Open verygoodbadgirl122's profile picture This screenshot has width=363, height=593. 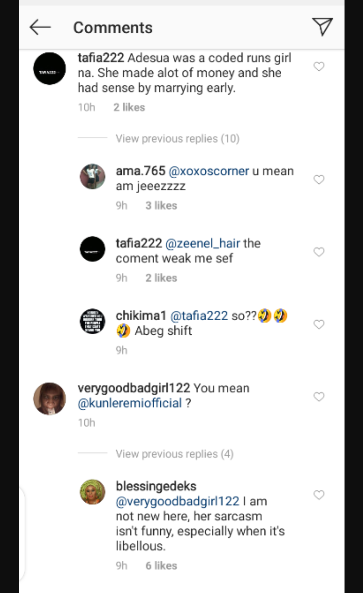tap(49, 399)
